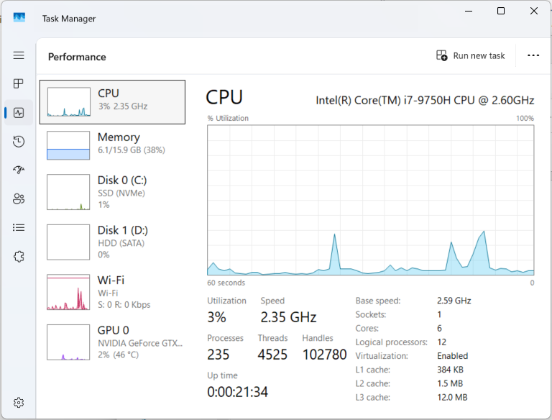Expand the three-dot more options menu
552x420 pixels.
point(533,56)
